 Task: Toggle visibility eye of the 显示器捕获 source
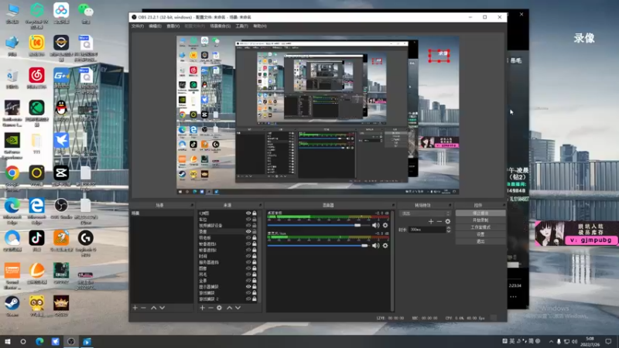click(x=248, y=287)
